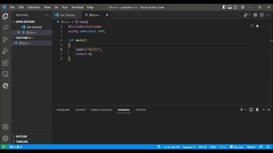Open the run button dropdown arrow
Image resolution: width=273 pixels, height=153 pixels.
pyautogui.click(x=250, y=15)
